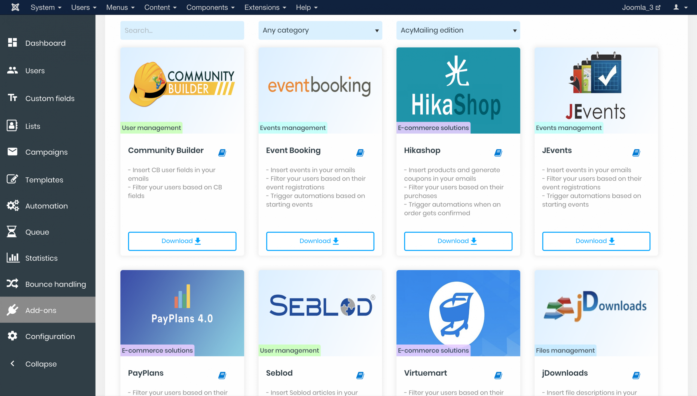Download the Event Booking add-on

(320, 241)
